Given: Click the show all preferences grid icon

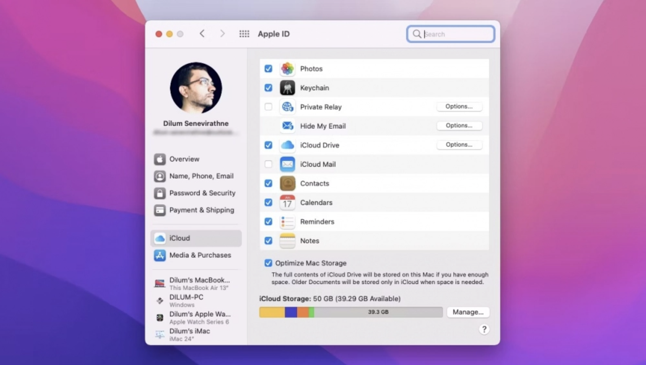Looking at the screenshot, I should [x=244, y=34].
